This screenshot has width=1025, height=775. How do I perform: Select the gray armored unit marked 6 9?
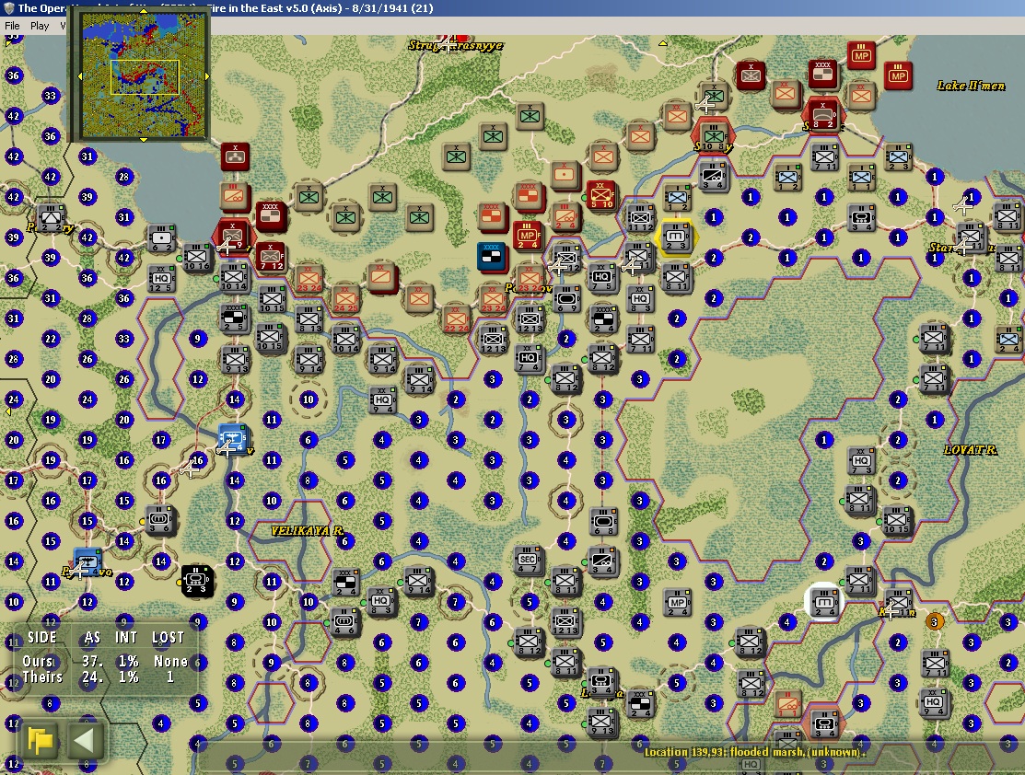(x=566, y=299)
